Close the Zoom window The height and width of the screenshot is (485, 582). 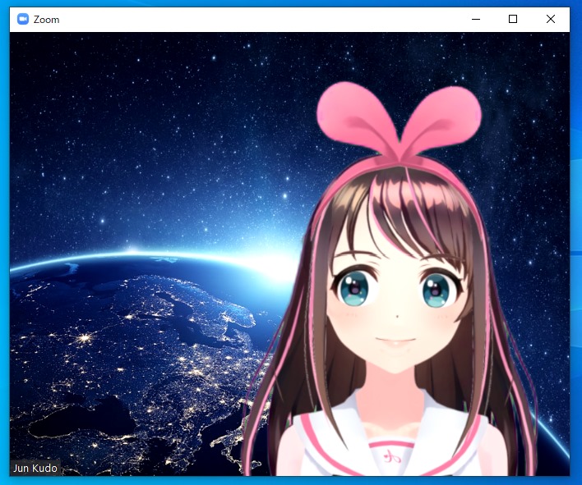click(551, 19)
